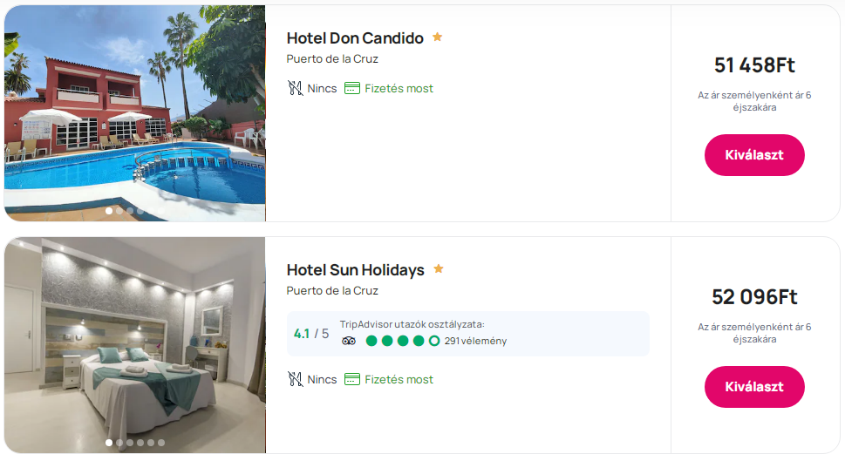845x461 pixels.
Task: Click the 52 096Ft price
Action: coord(754,297)
